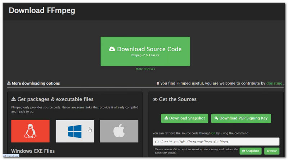Click the download icon beside More downloading options

pyautogui.click(x=9, y=83)
